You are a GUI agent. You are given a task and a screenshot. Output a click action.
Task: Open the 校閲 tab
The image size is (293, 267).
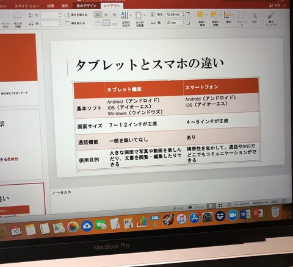point(51,6)
